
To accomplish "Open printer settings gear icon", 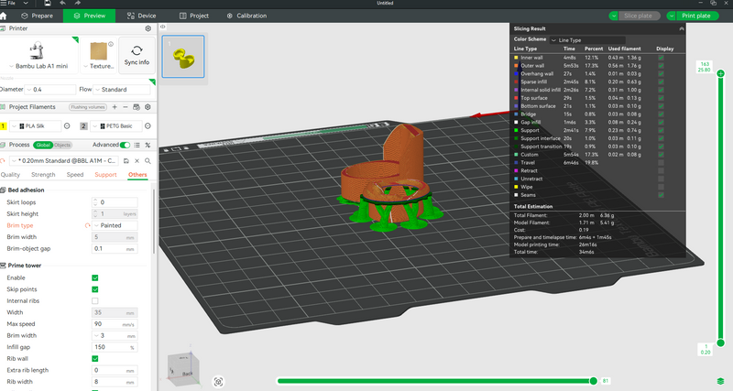I will (x=148, y=28).
